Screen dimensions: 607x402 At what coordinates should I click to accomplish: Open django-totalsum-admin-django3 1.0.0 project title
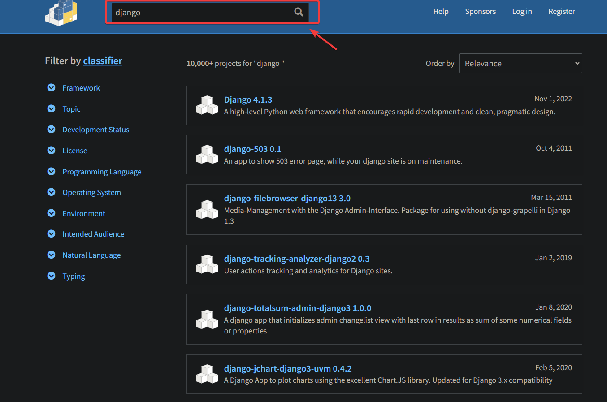coord(298,308)
